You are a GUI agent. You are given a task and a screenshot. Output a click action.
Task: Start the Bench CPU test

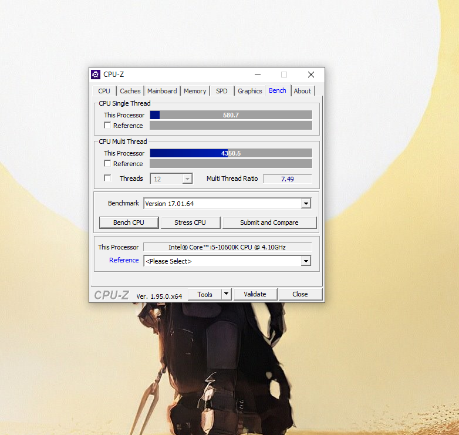click(x=129, y=222)
